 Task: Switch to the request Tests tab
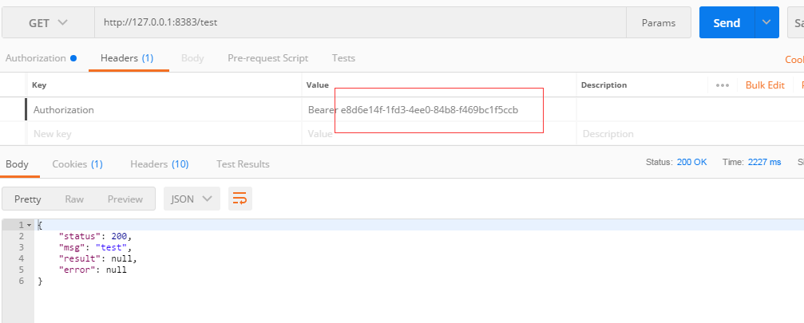[x=343, y=58]
